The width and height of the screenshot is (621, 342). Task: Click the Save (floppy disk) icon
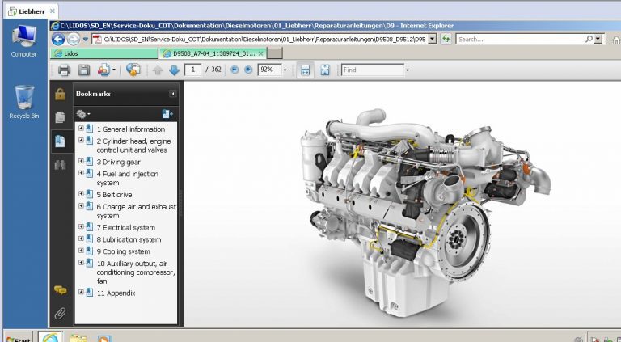pyautogui.click(x=83, y=70)
